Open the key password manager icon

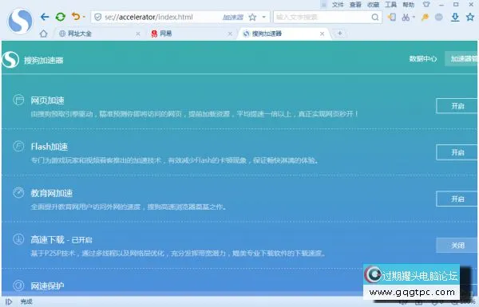point(425,17)
